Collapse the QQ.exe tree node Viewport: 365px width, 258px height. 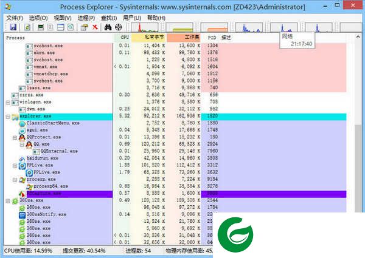22,144
